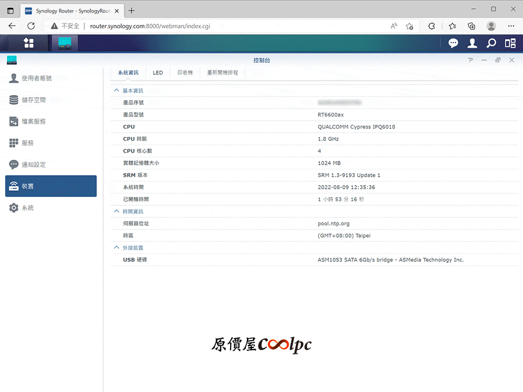Switch to the LED tab

click(x=158, y=73)
